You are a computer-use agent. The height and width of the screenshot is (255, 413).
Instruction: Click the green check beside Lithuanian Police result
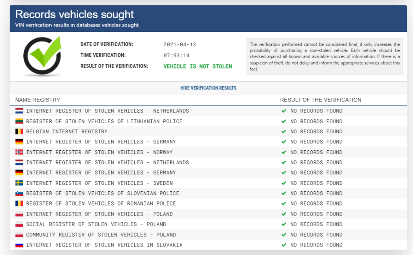284,121
